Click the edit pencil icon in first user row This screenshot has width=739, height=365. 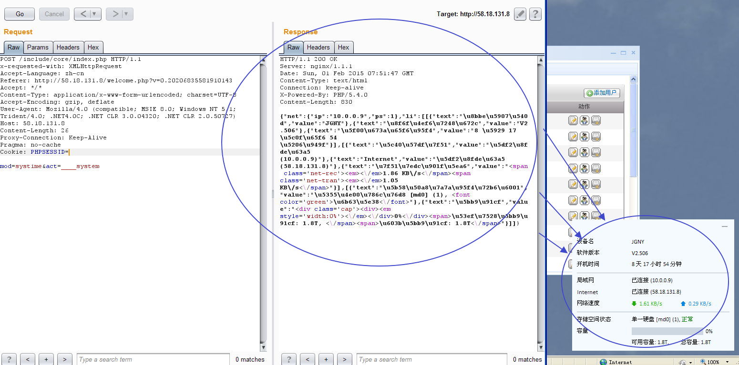click(x=573, y=121)
